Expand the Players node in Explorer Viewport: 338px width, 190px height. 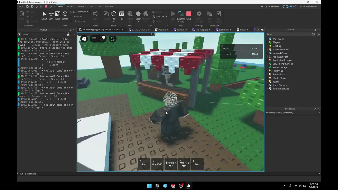(267, 42)
